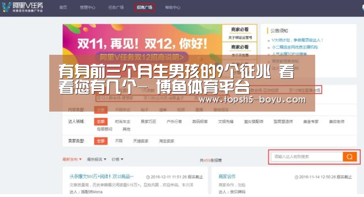The image size is (364, 197).
Task: Filter 达人领域 by 母婴顾问
Action: tap(105, 129)
